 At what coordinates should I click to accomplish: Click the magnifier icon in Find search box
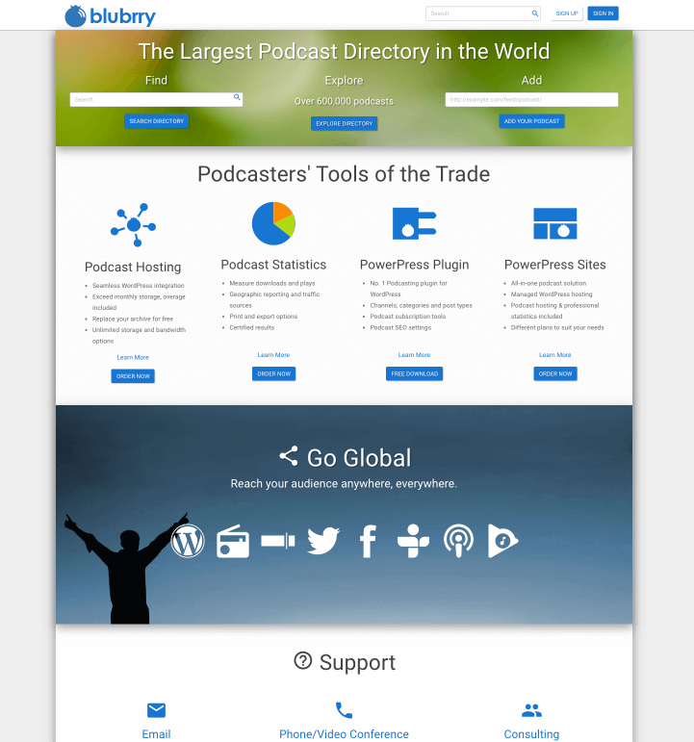pyautogui.click(x=237, y=97)
